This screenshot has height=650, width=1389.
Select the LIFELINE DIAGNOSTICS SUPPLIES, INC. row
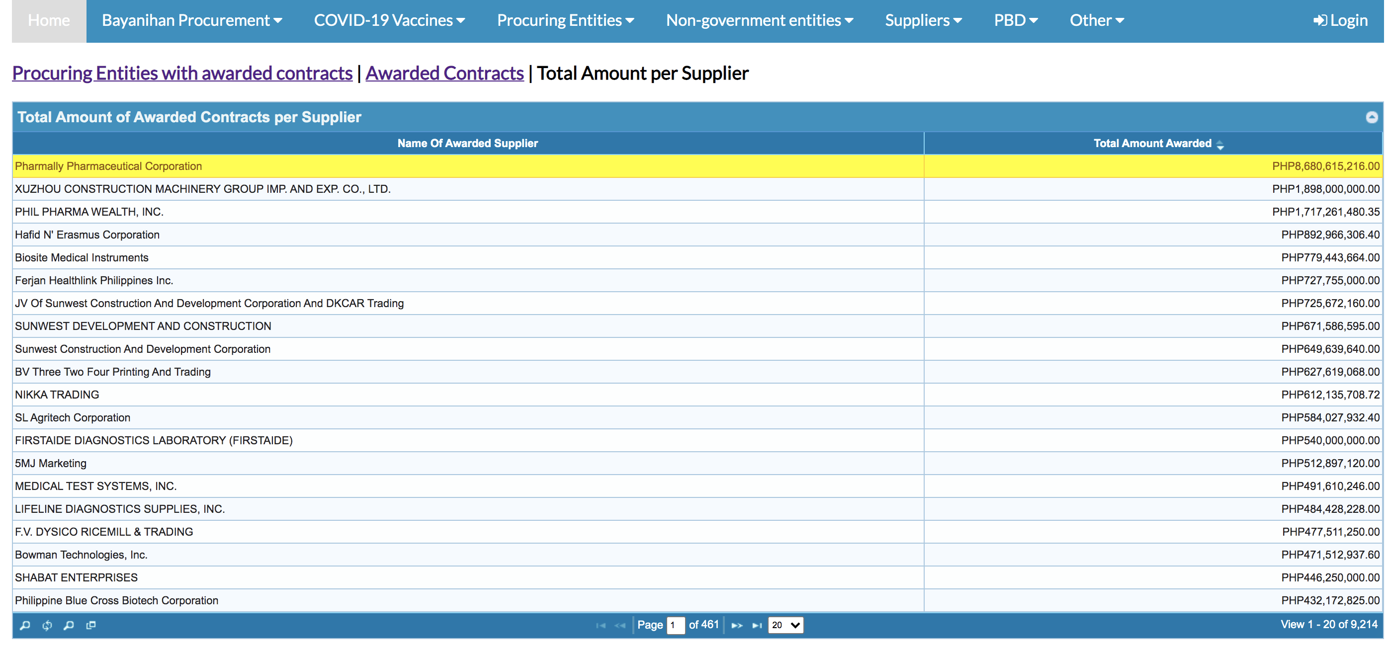click(x=697, y=509)
